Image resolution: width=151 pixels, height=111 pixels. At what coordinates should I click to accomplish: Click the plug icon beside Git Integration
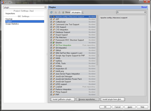tap(54, 48)
